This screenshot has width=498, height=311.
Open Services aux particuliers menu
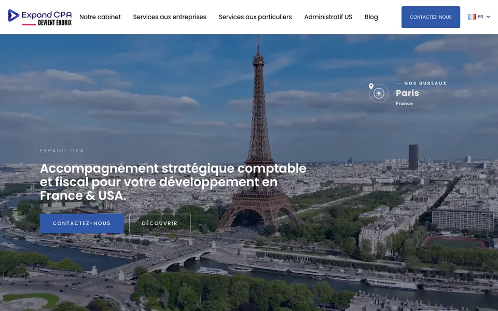click(x=255, y=17)
